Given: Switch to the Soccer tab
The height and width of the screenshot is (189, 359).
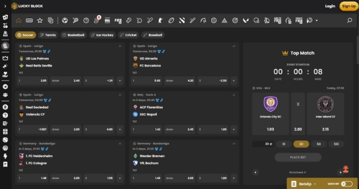Looking at the screenshot, I should pos(26,35).
